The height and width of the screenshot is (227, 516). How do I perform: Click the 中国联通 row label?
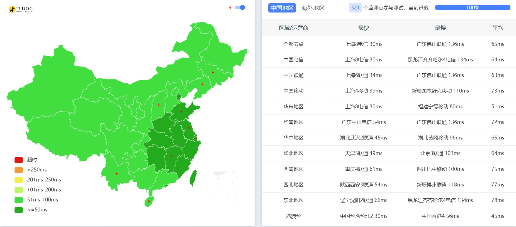pos(294,75)
